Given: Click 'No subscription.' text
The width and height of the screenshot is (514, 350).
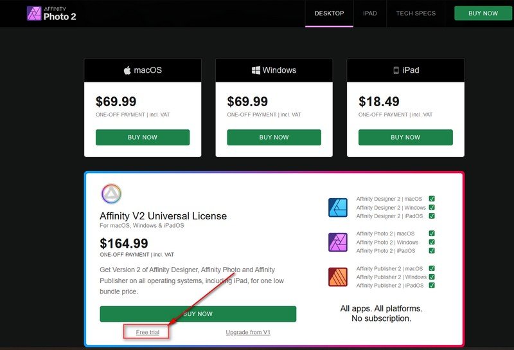Looking at the screenshot, I should coord(381,318).
